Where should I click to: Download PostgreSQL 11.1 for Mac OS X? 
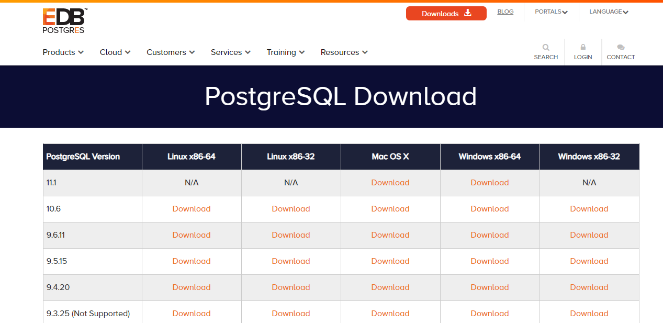pos(390,182)
